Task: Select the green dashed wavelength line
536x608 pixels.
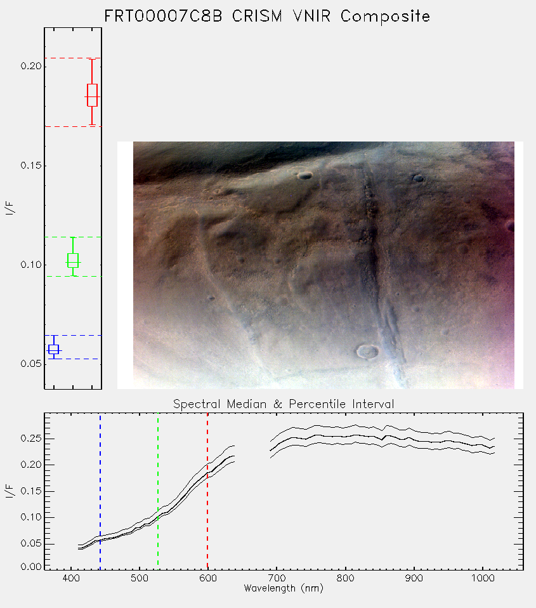Action: [x=158, y=491]
